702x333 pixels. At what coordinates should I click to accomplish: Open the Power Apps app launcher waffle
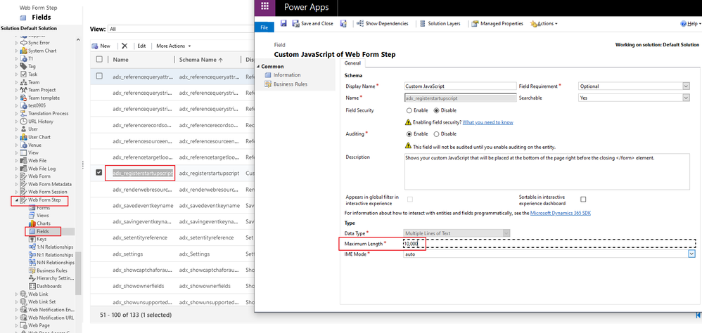tap(264, 6)
